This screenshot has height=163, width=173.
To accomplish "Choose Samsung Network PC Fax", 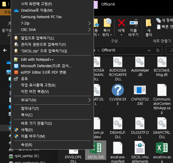I will pos(52,17).
